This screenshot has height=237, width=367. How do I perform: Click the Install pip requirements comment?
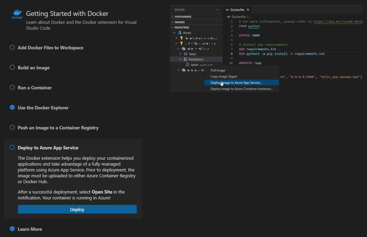pyautogui.click(x=263, y=45)
